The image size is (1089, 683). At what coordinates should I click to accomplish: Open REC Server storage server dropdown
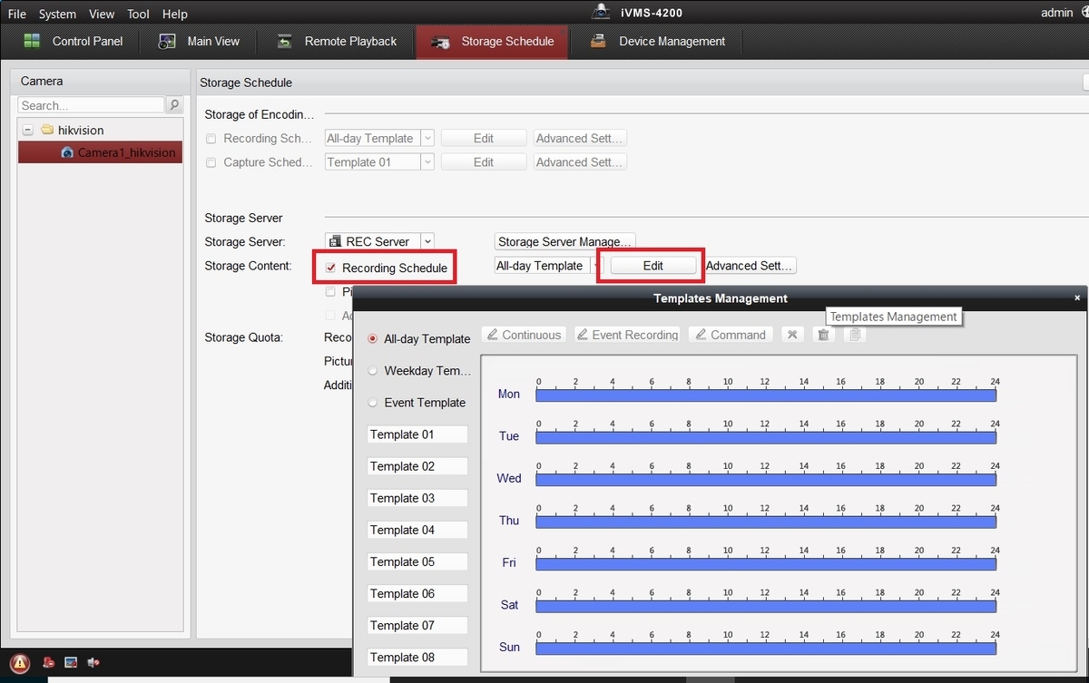point(427,241)
